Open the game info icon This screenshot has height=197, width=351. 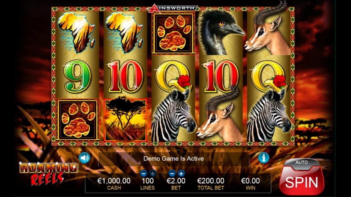[264, 158]
